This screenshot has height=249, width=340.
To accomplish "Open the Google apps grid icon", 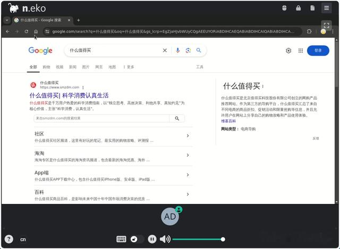I will (301, 51).
